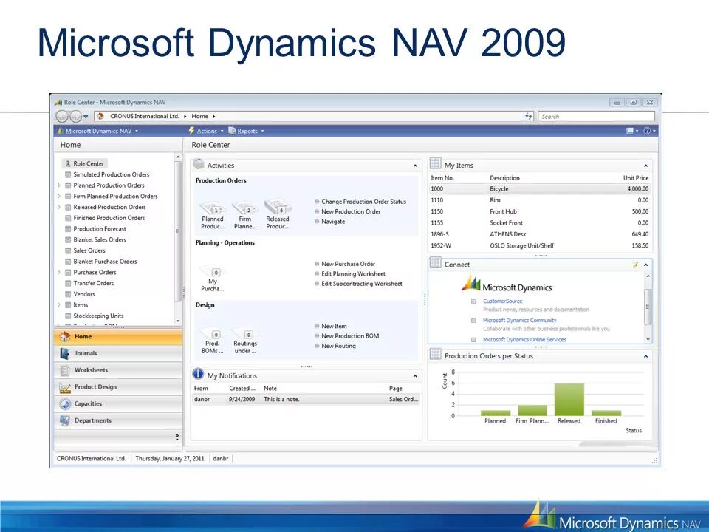Screen dimensions: 709x532
Task: Select the 'This is a note.' notification
Action: coord(306,400)
